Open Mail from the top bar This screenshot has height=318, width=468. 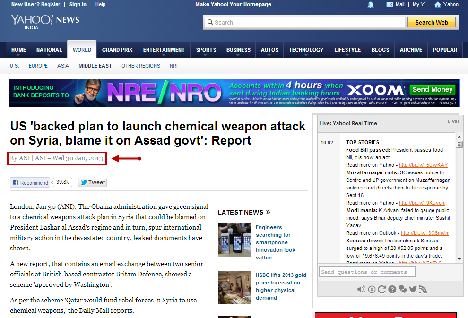pos(396,4)
